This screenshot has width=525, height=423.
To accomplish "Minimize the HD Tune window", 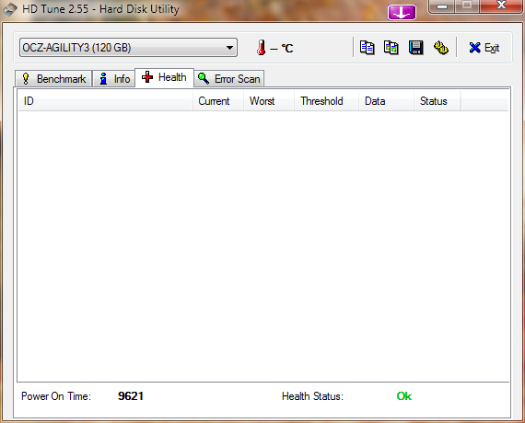I will click(442, 6).
